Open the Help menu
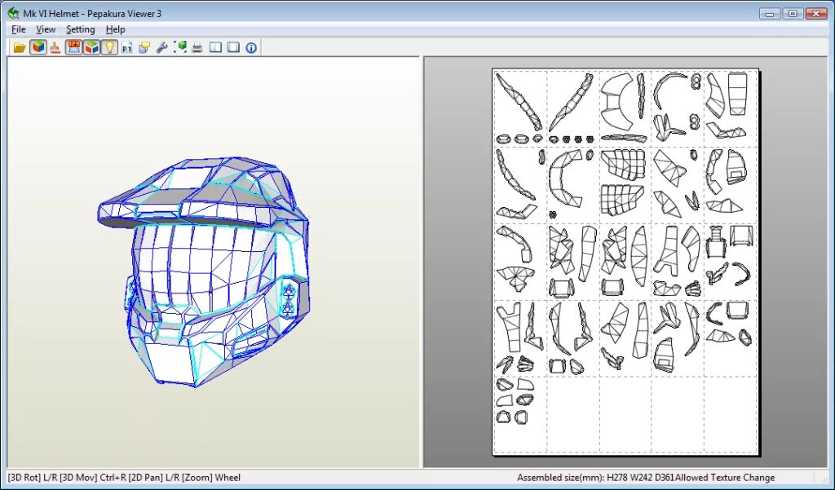Image resolution: width=835 pixels, height=490 pixels. 116,29
